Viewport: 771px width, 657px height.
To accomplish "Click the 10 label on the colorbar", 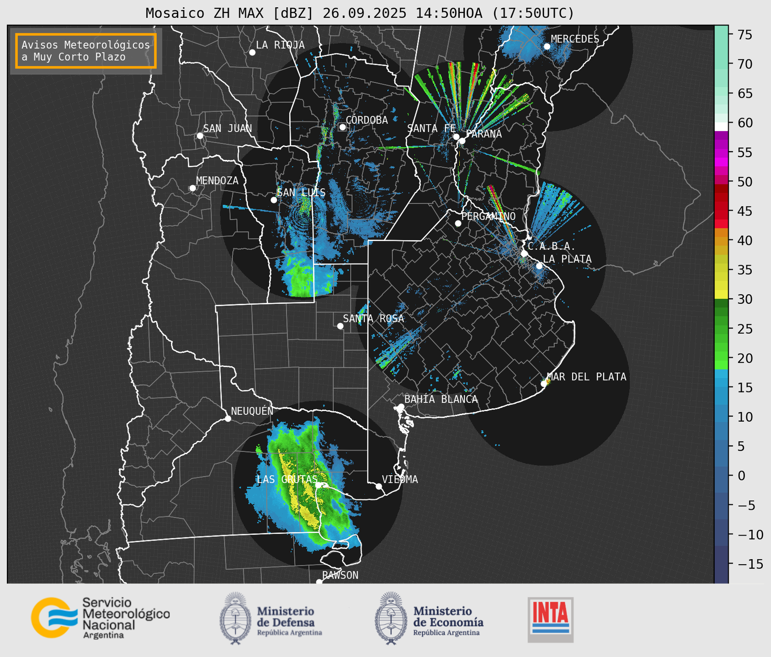I will (x=744, y=417).
